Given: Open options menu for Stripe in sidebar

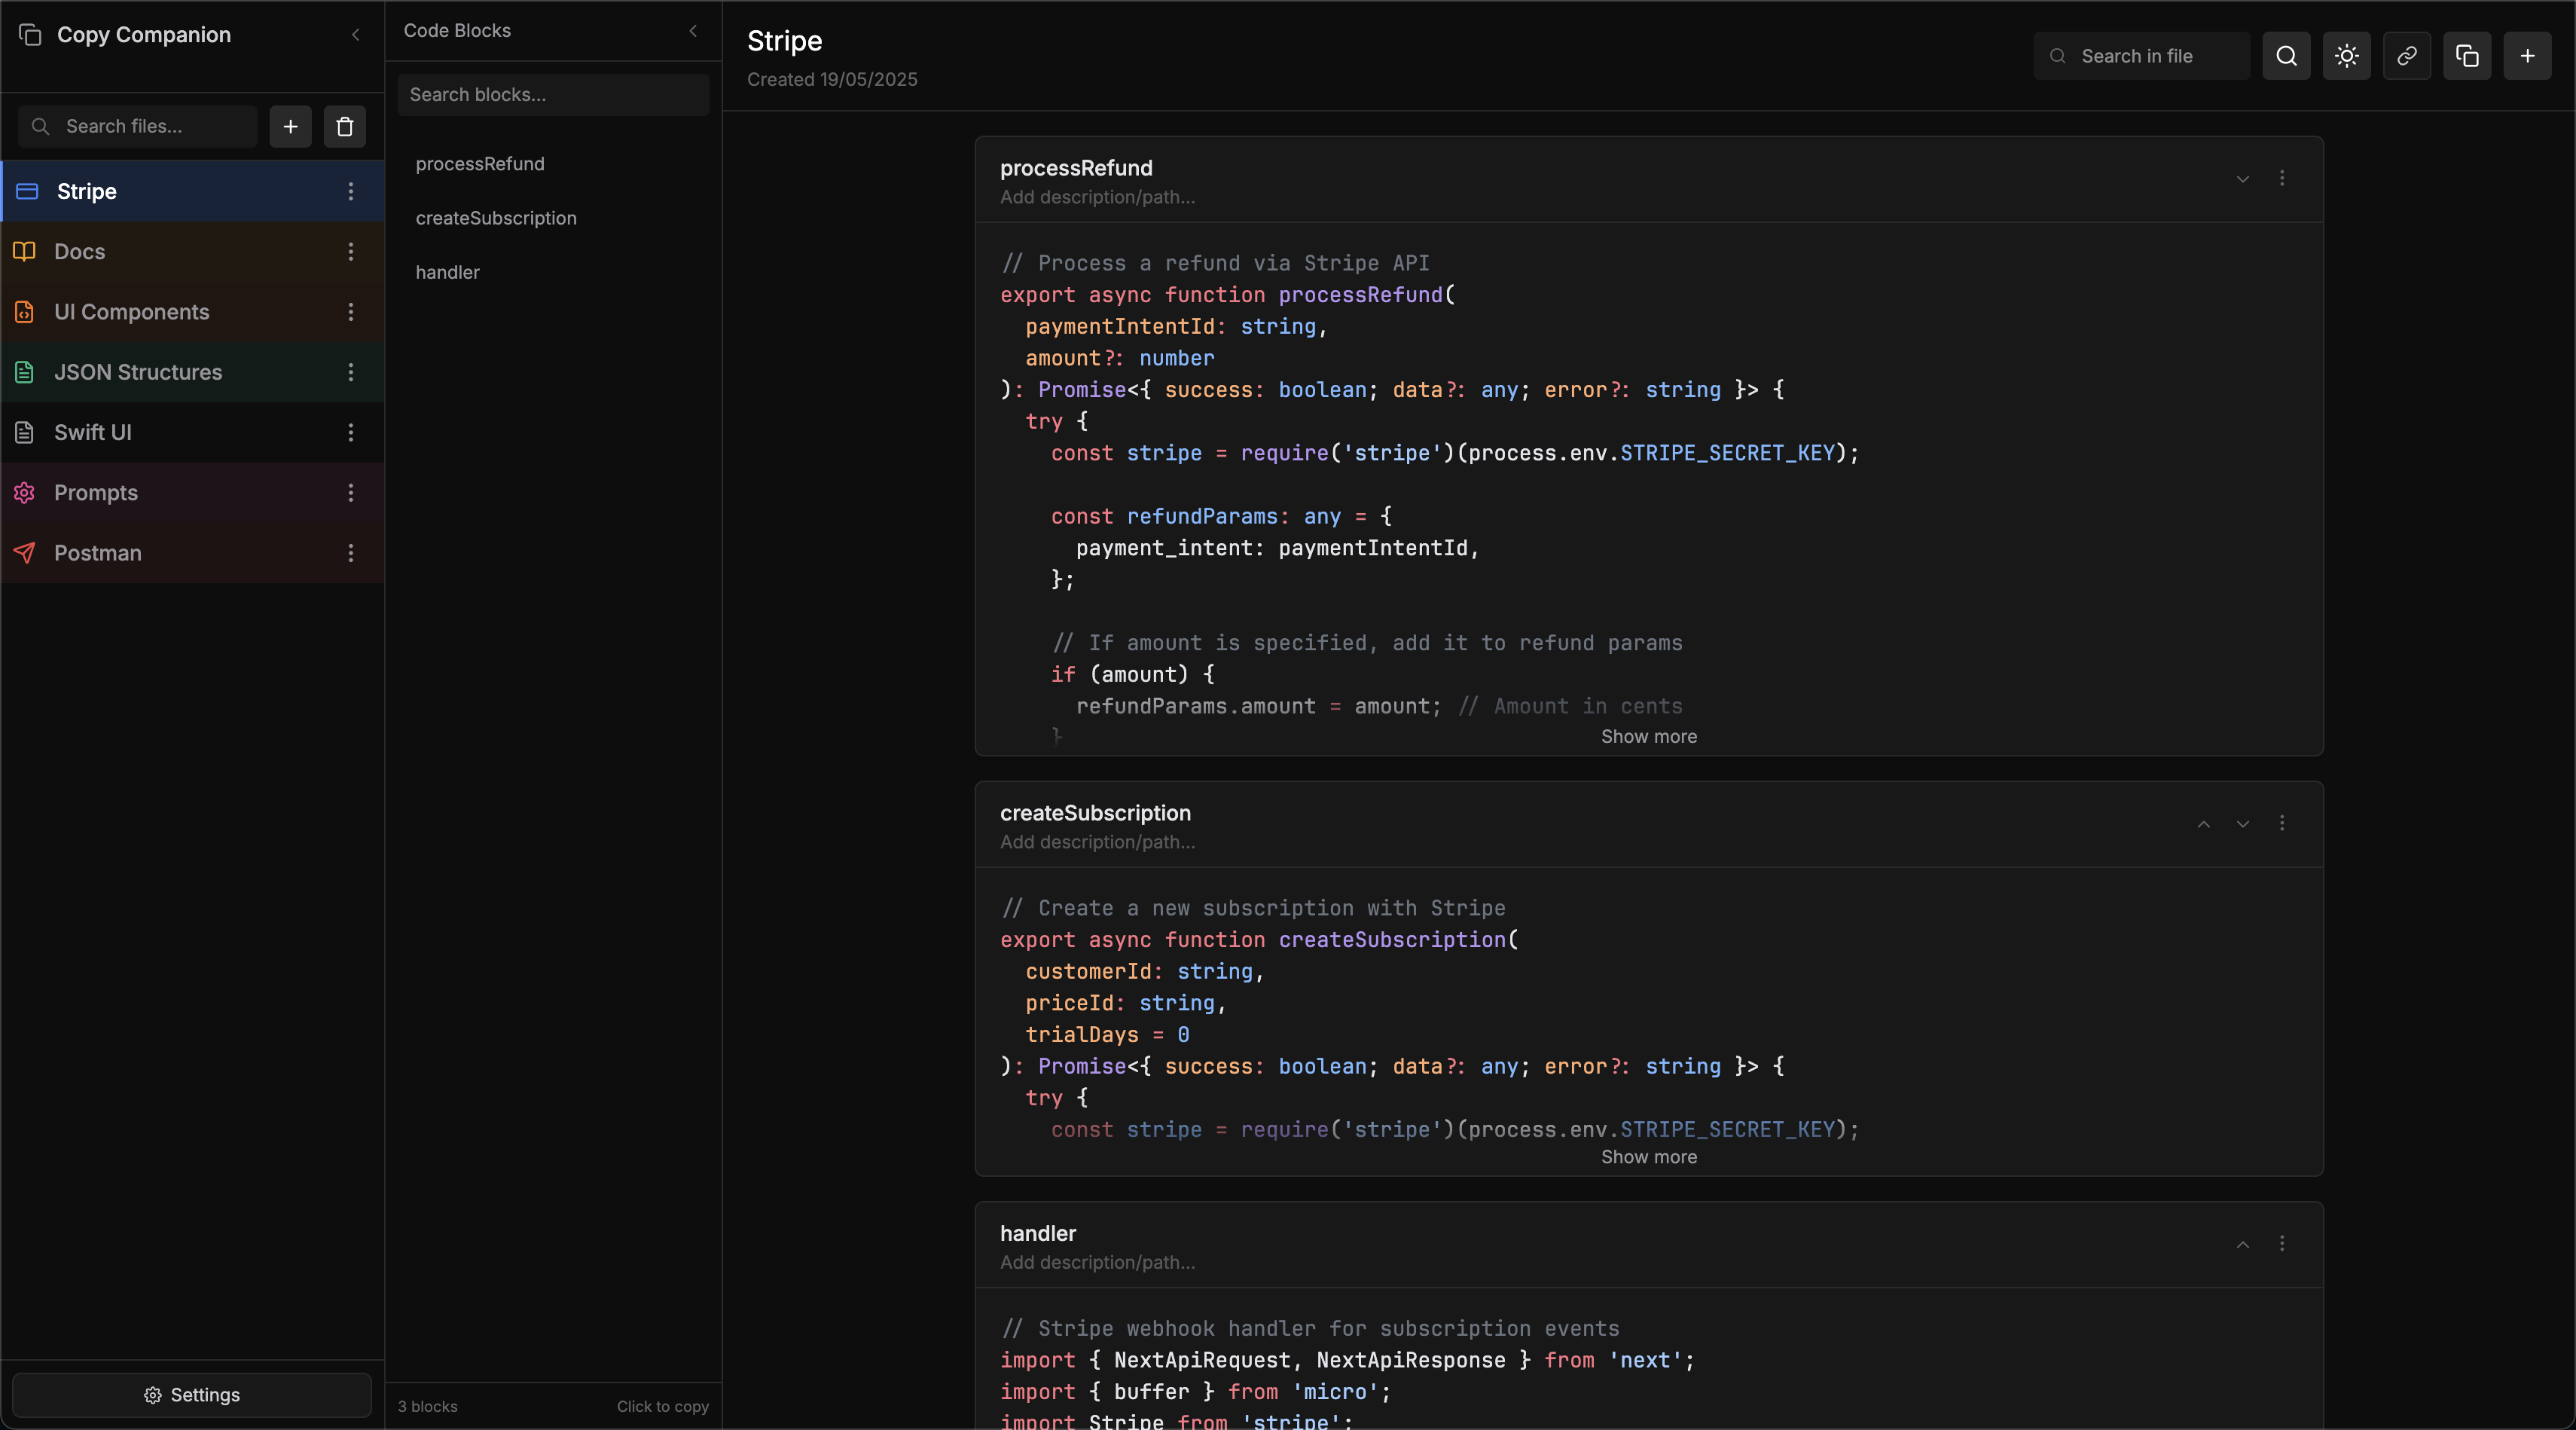Looking at the screenshot, I should tap(351, 191).
